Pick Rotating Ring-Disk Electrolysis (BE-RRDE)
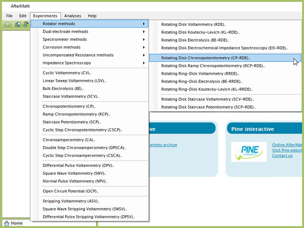This screenshot has width=304, height=228. 226,81
